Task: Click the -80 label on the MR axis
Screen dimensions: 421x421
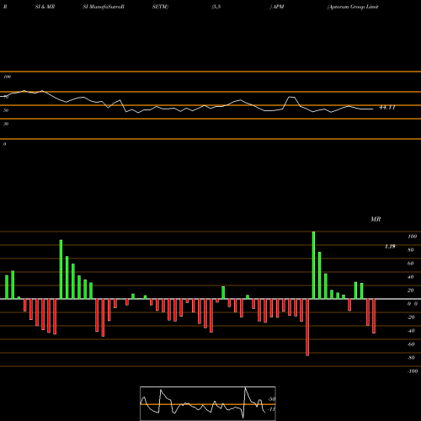Action: coord(411,358)
